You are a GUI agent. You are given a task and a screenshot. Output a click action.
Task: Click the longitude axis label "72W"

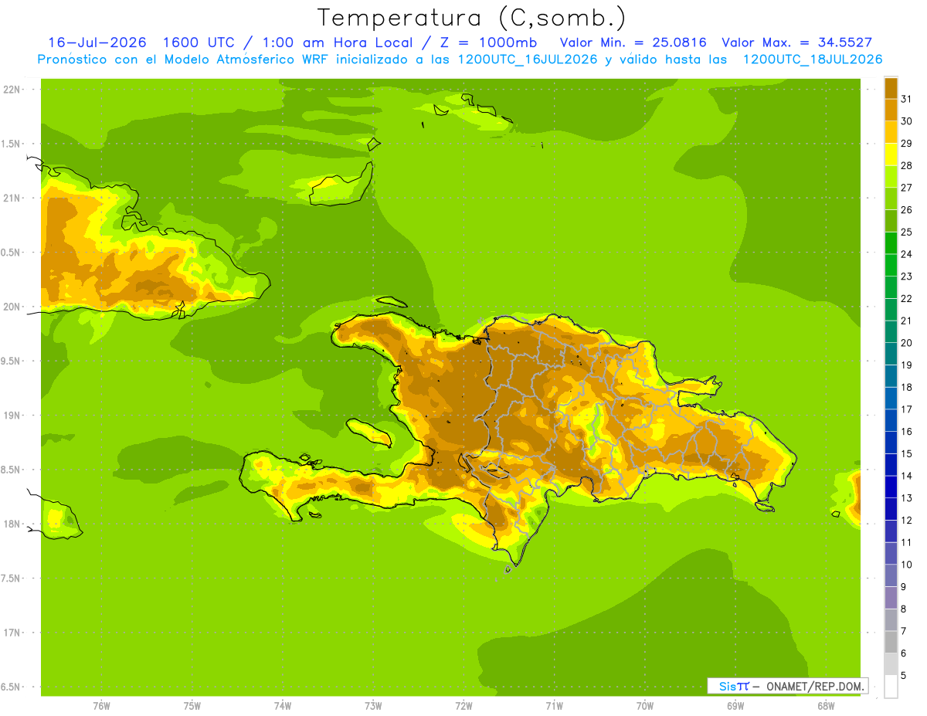click(x=463, y=706)
